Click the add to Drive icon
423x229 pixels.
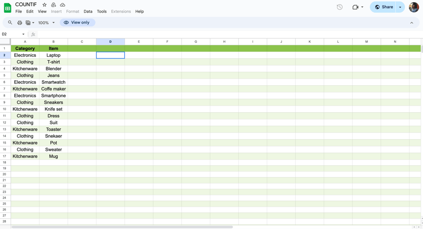tap(53, 5)
